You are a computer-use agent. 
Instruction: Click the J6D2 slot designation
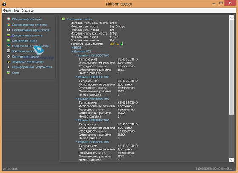pos(121,135)
